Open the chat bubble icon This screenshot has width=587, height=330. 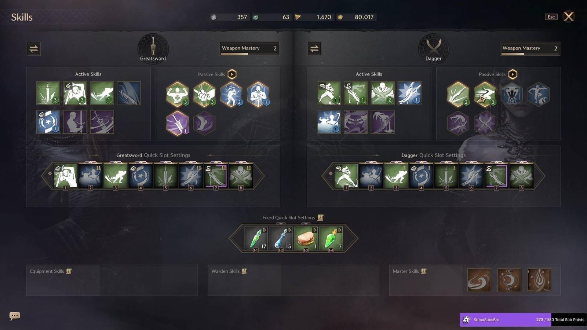pyautogui.click(x=15, y=316)
